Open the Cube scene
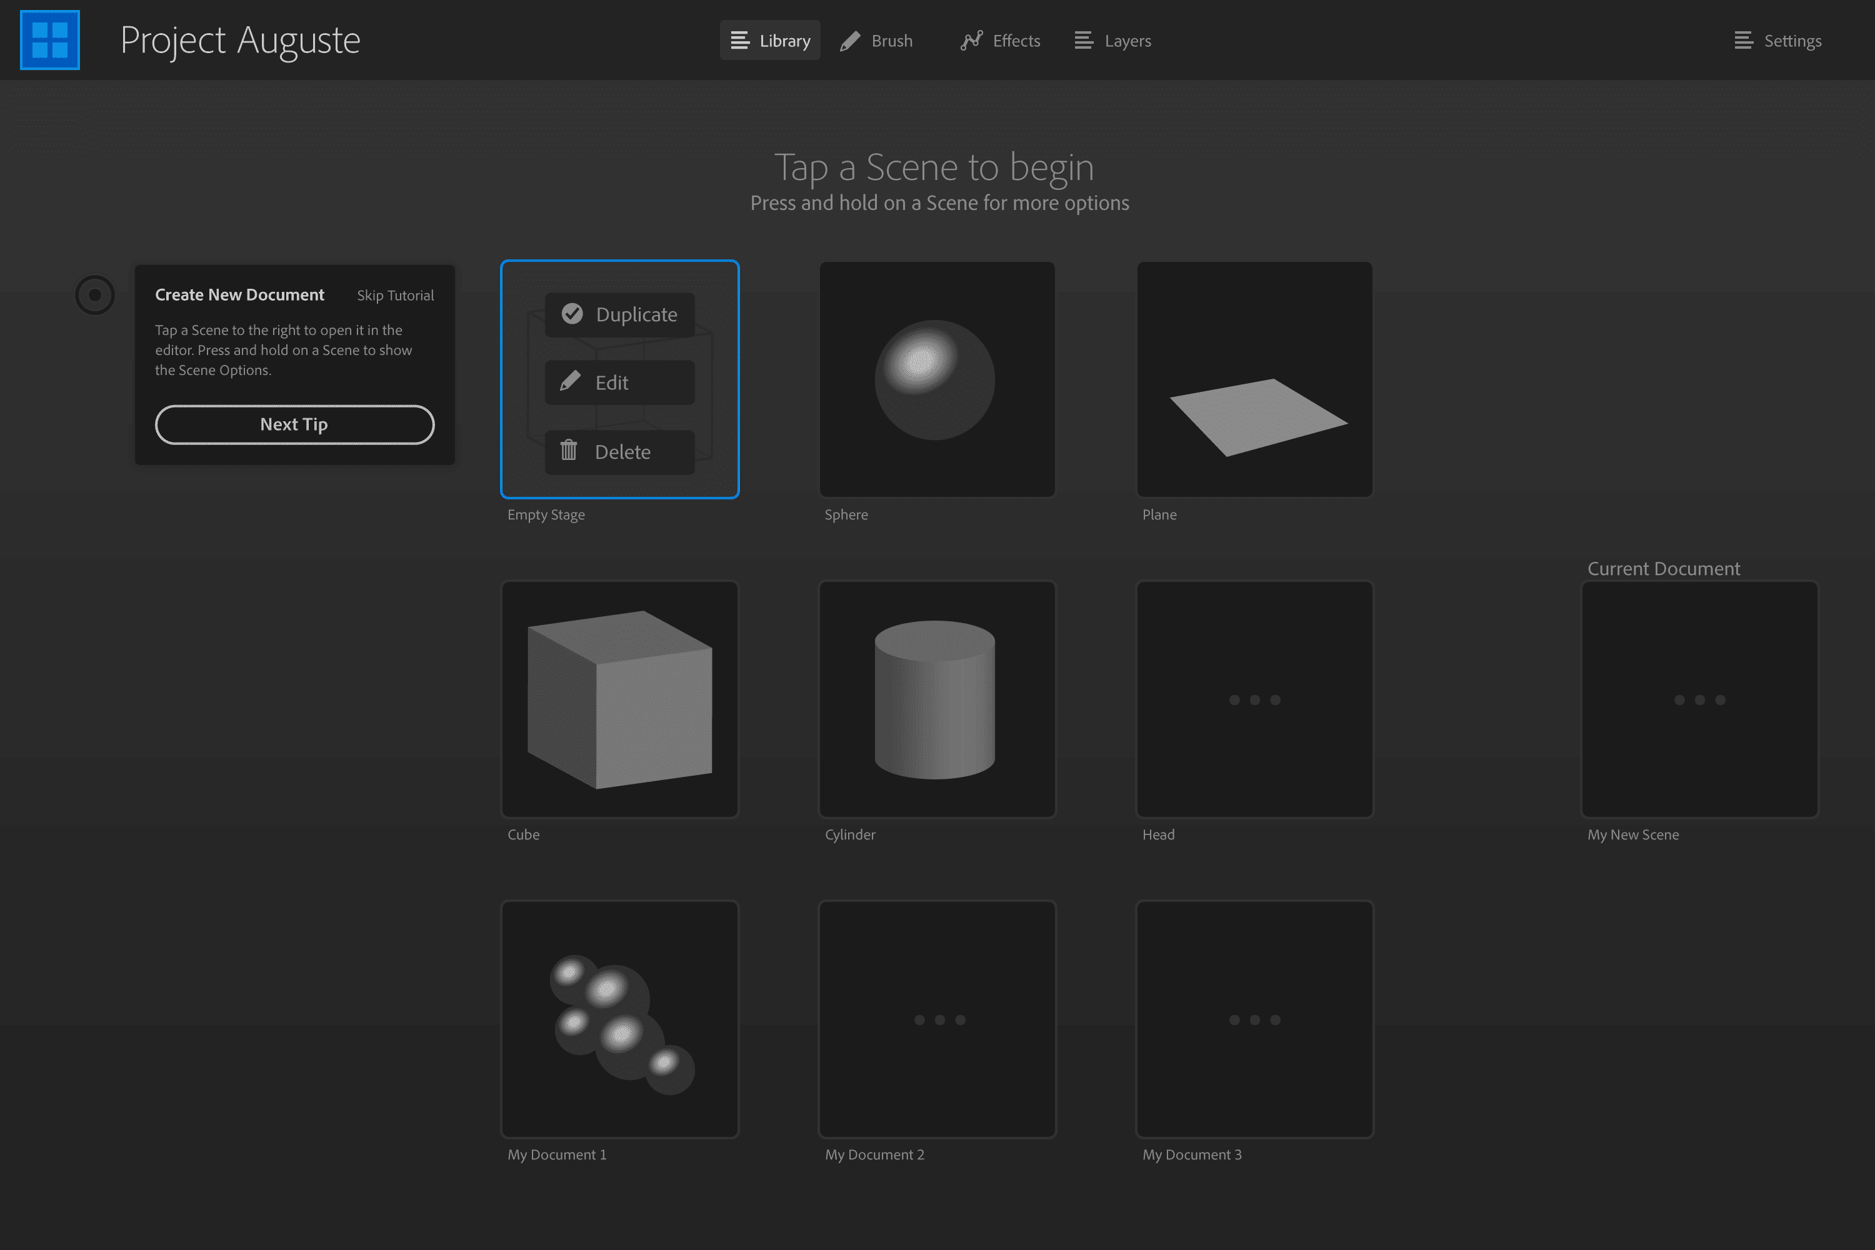 point(619,699)
